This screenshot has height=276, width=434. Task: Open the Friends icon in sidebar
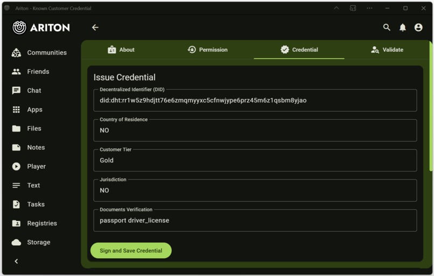click(x=16, y=72)
